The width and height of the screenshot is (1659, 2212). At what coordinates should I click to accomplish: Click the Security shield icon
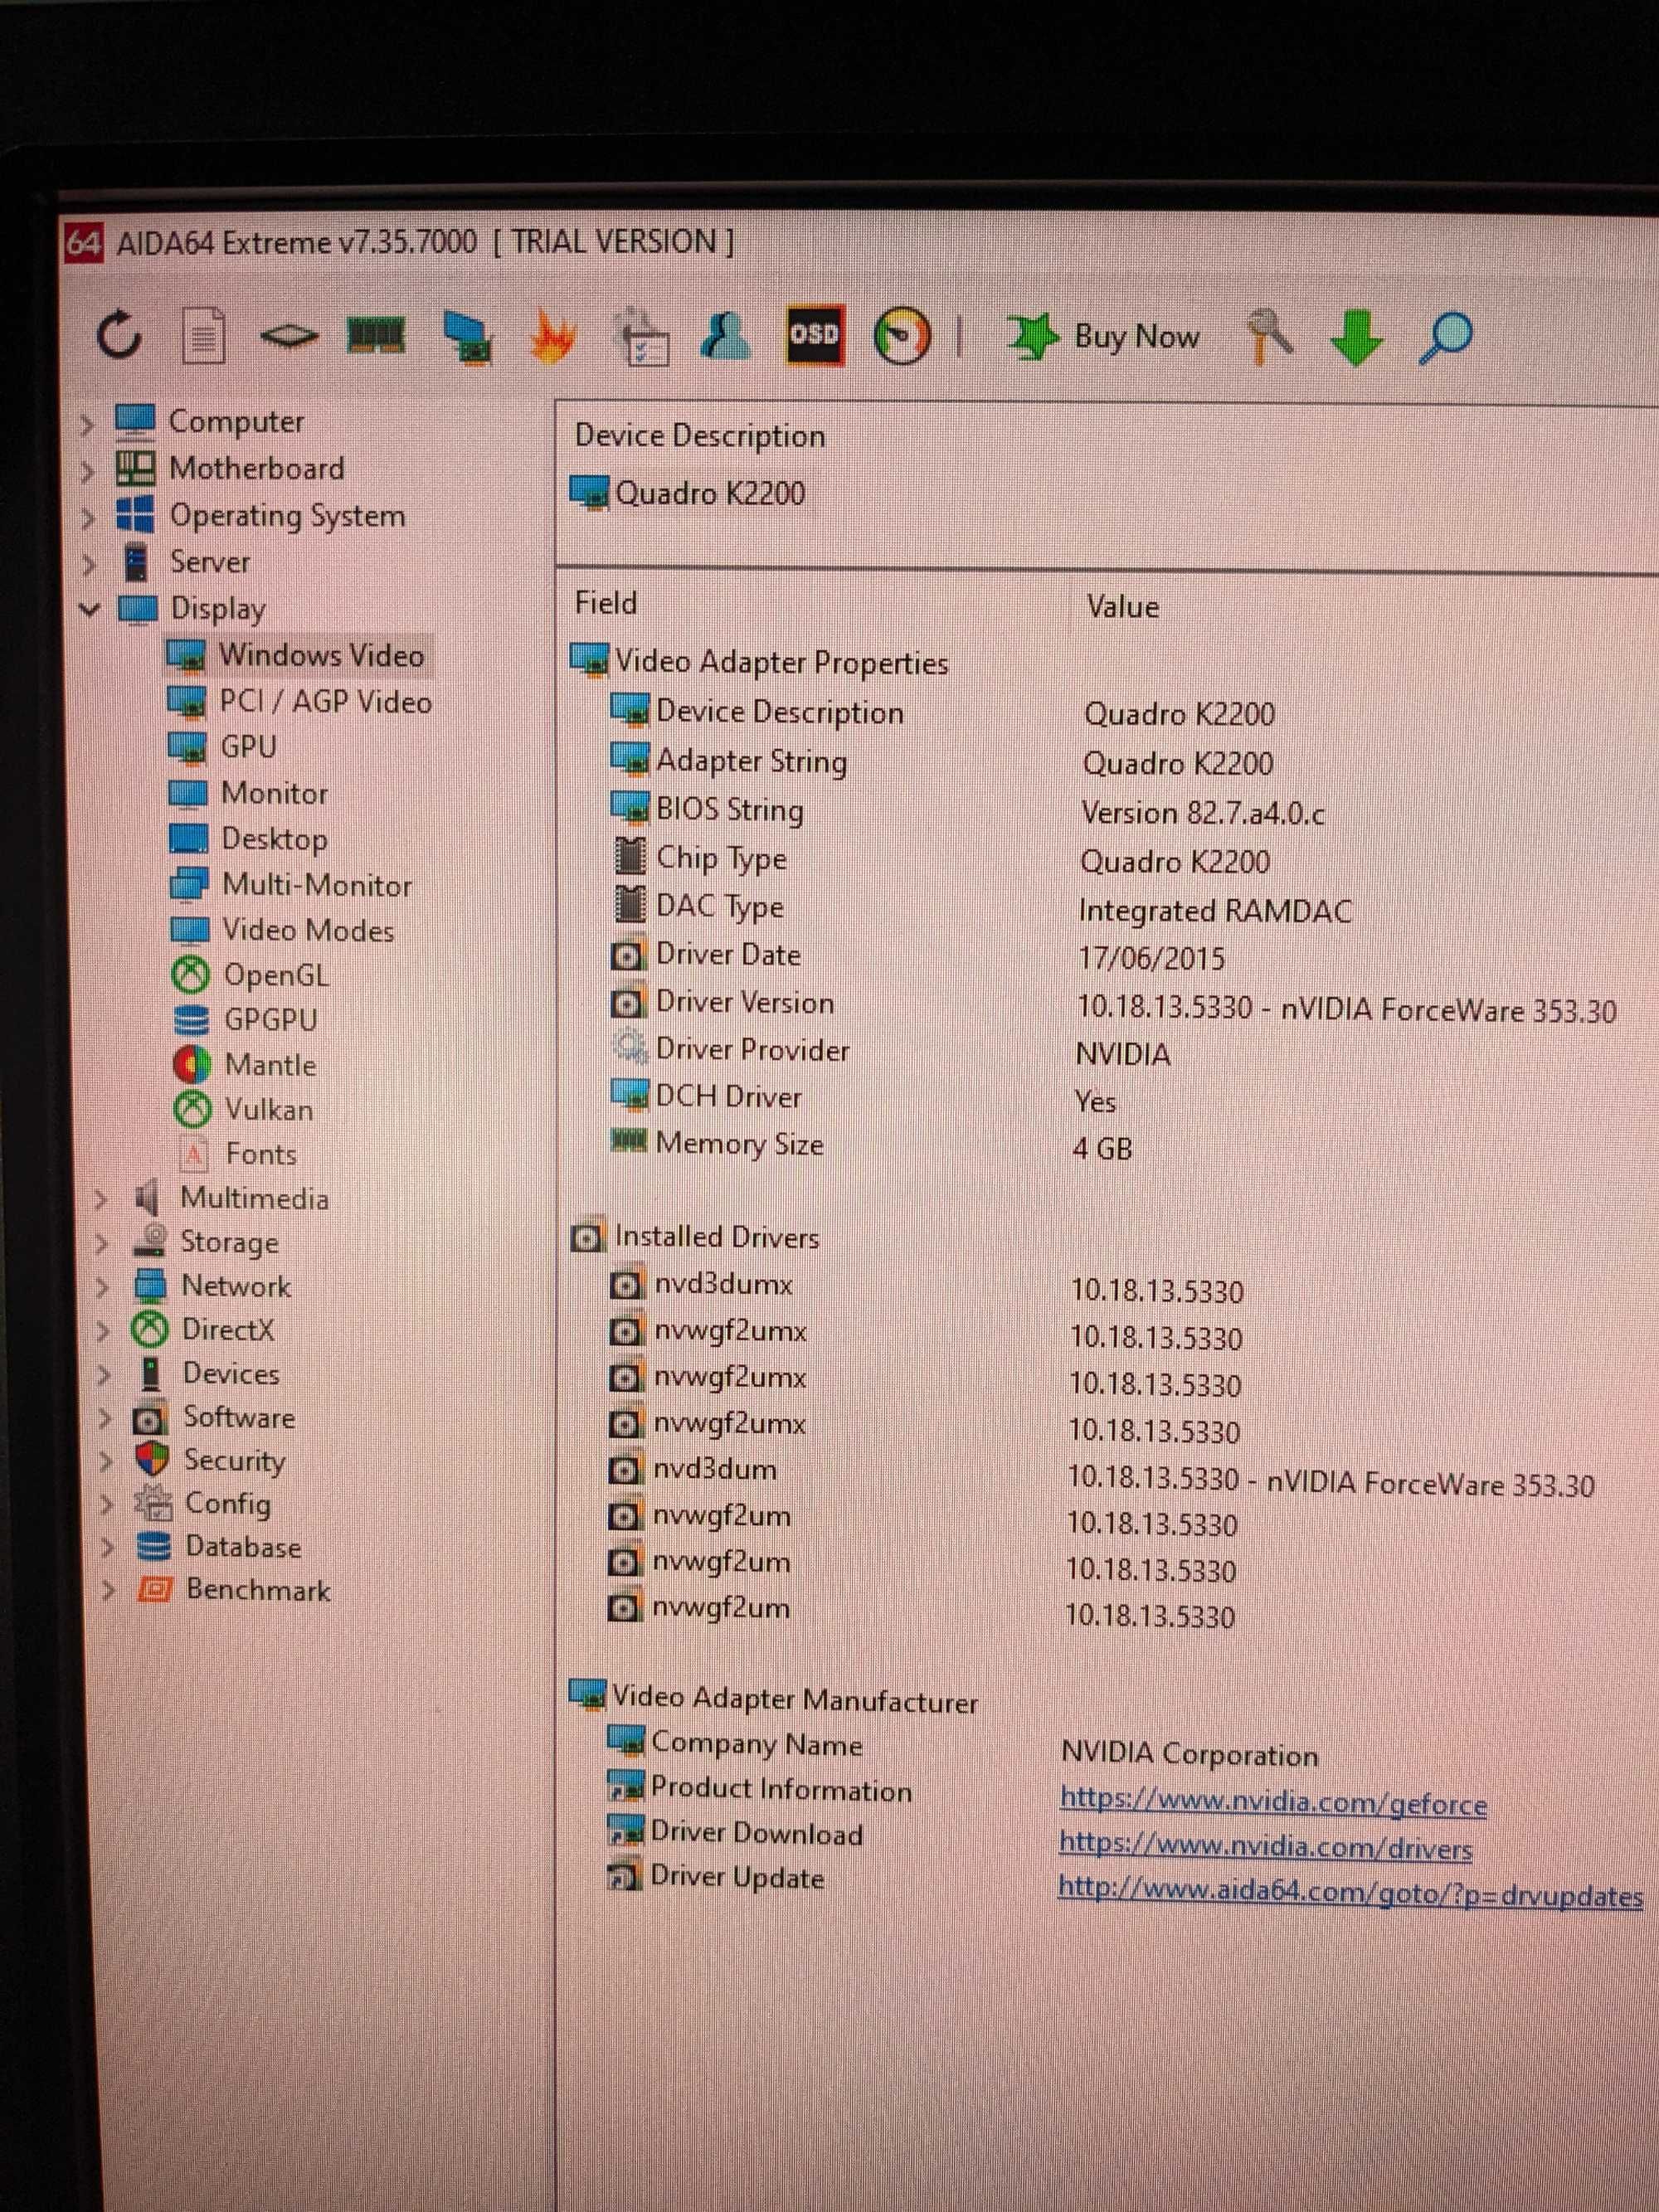152,1460
